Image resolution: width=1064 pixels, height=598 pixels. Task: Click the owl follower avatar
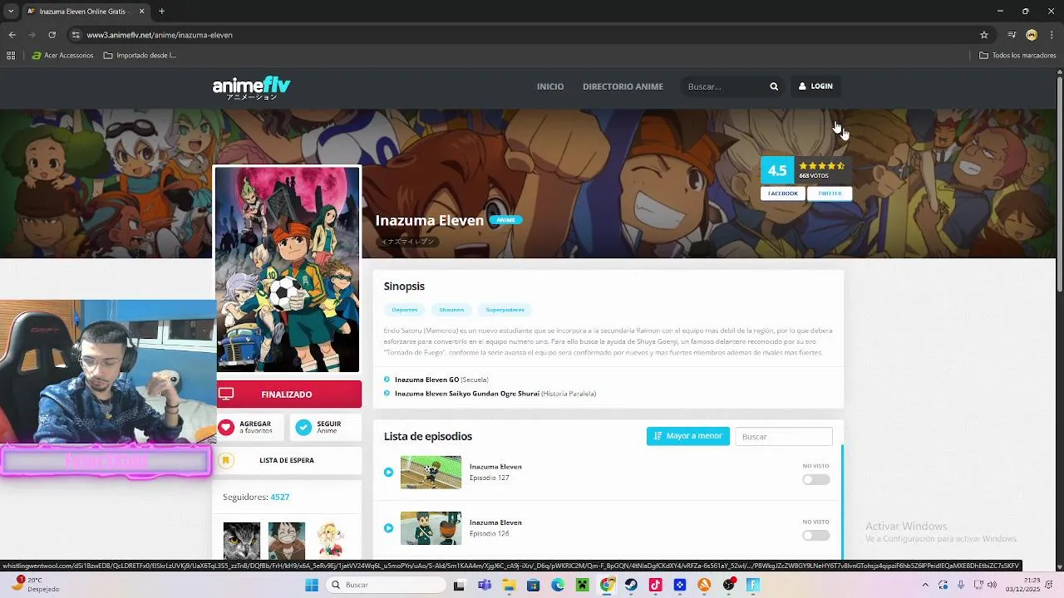(242, 541)
